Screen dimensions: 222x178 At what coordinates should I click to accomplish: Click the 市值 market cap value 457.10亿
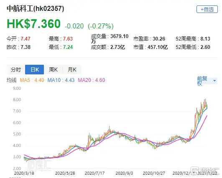158,47
